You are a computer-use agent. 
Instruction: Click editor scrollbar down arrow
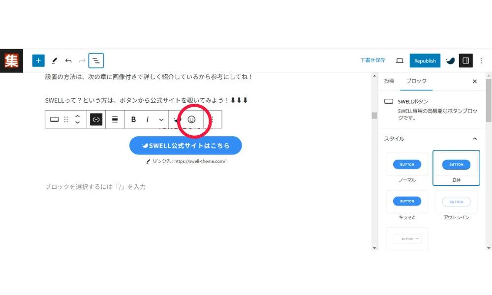click(374, 248)
